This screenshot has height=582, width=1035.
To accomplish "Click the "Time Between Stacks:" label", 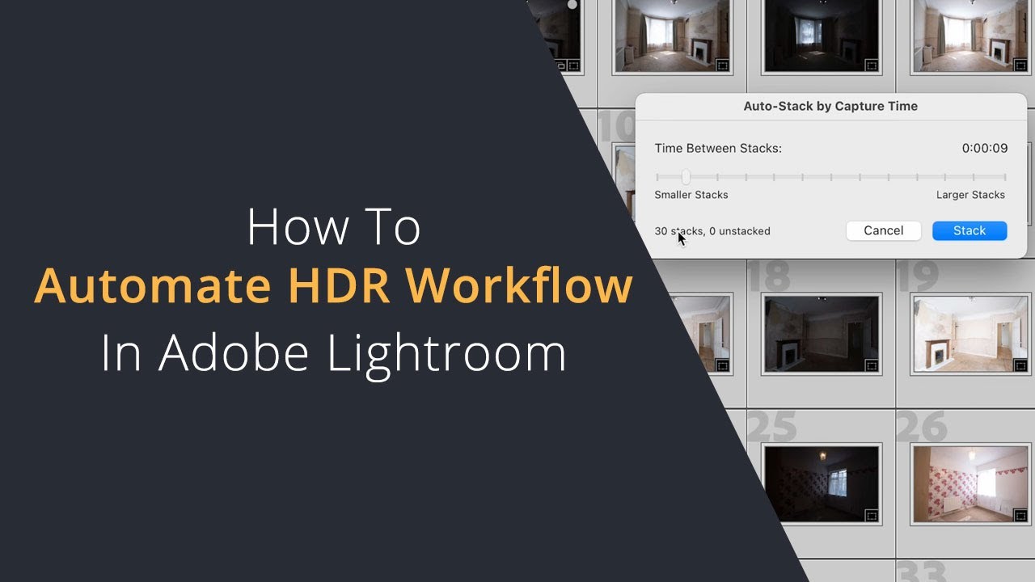I will click(718, 149).
